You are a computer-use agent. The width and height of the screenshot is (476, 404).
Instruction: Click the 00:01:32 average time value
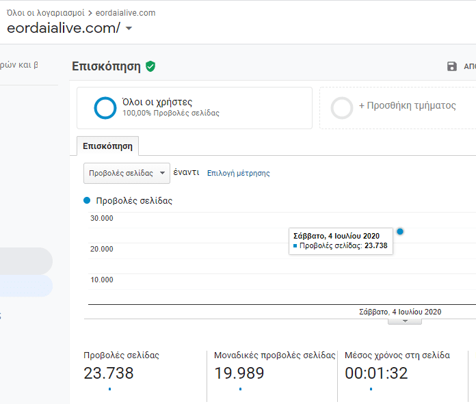click(x=376, y=373)
